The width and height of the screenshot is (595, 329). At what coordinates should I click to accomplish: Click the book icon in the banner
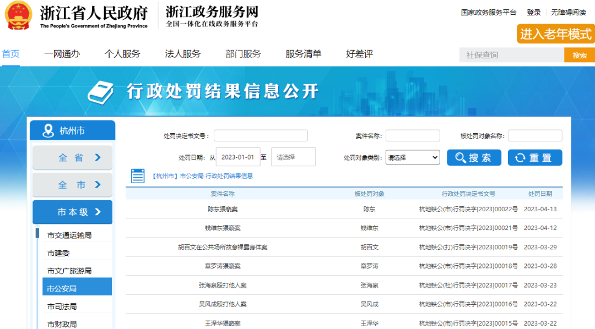101,92
